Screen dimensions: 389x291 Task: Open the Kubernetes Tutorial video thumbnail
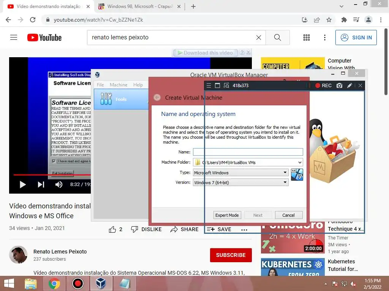click(293, 267)
